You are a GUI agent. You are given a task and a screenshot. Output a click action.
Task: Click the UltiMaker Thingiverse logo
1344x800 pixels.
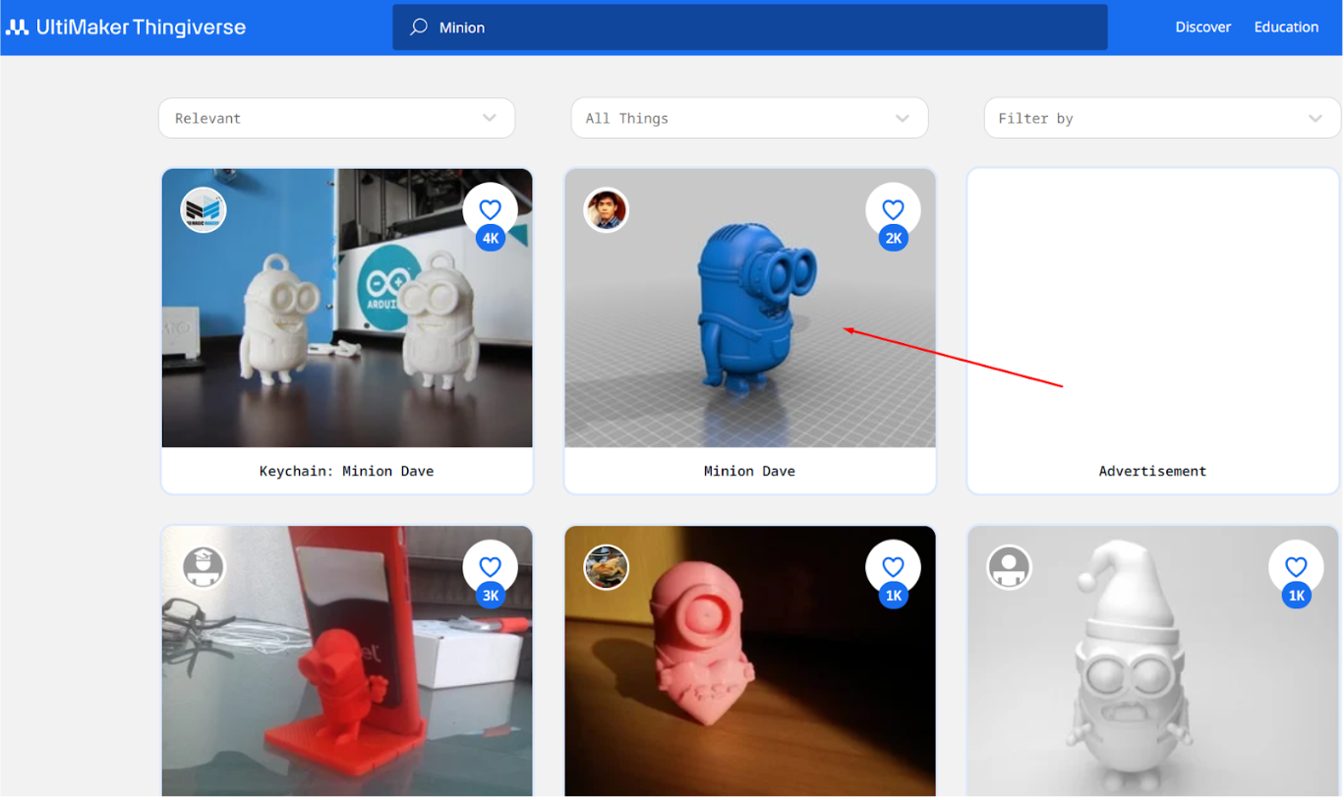point(126,28)
